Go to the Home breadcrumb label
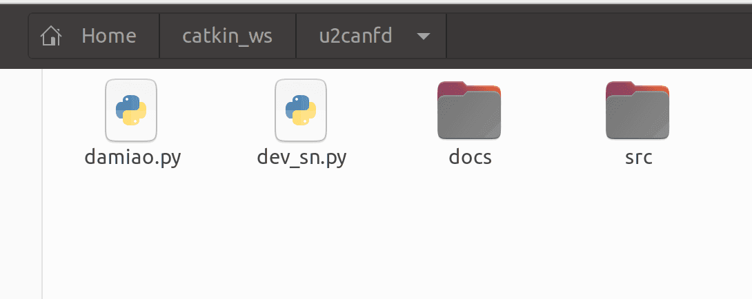Image resolution: width=752 pixels, height=299 pixels. point(109,36)
